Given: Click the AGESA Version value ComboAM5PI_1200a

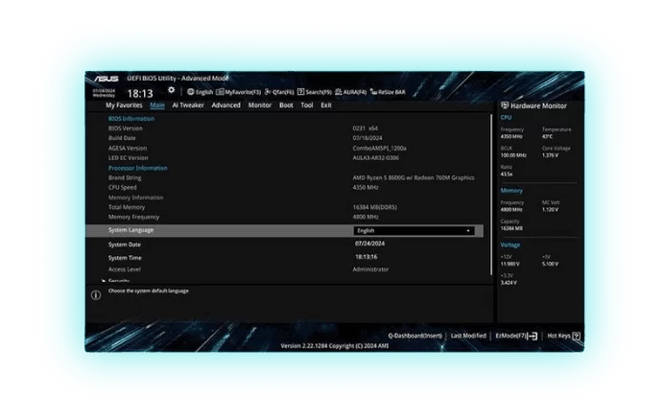Looking at the screenshot, I should pos(379,148).
